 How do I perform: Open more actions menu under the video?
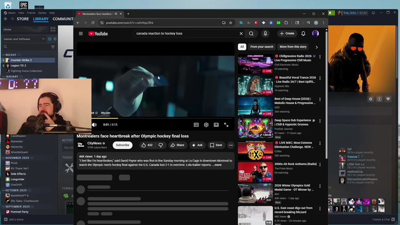(231, 145)
